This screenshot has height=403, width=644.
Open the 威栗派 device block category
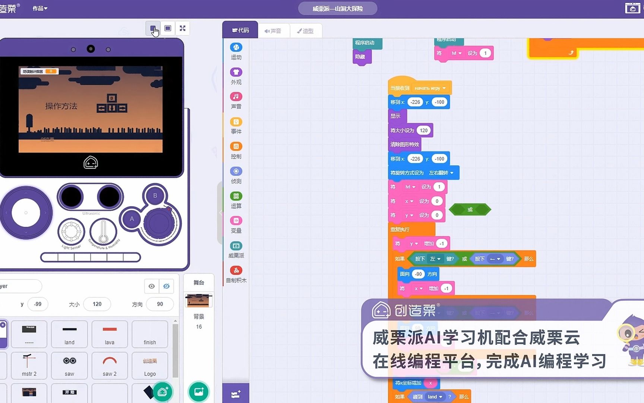tap(236, 250)
